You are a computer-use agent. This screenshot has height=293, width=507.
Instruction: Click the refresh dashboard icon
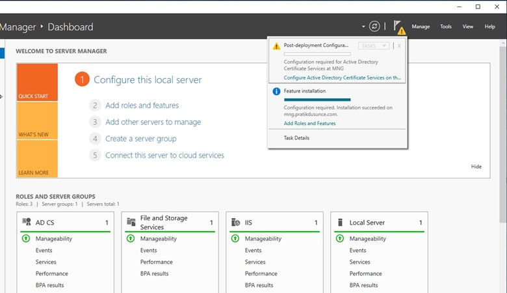(x=374, y=26)
